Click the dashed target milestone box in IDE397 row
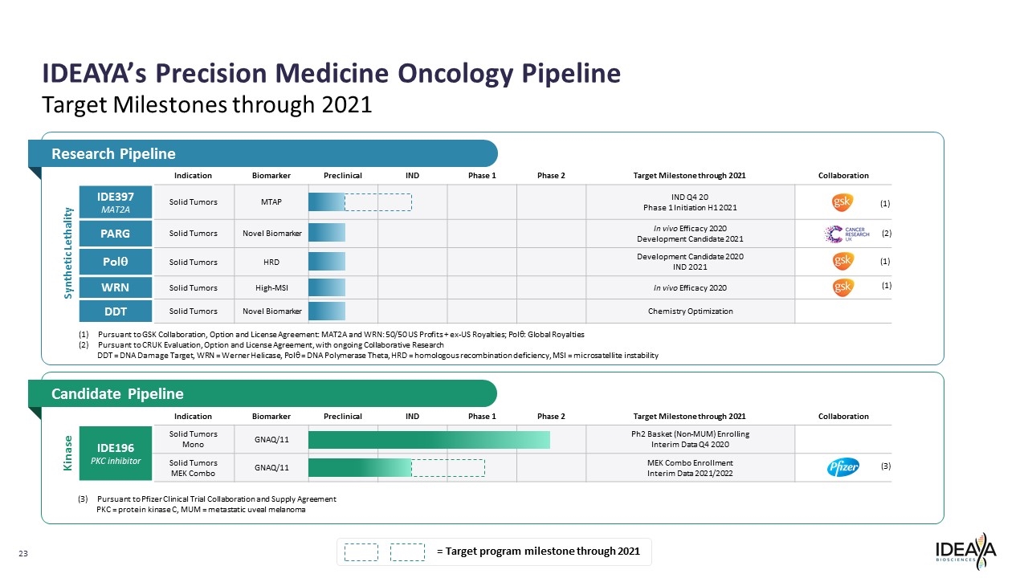Viewport: 1028px width, 578px height. 378,202
